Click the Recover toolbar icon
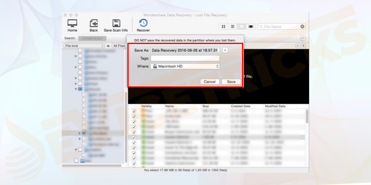The height and width of the screenshot is (185, 371). tap(143, 23)
